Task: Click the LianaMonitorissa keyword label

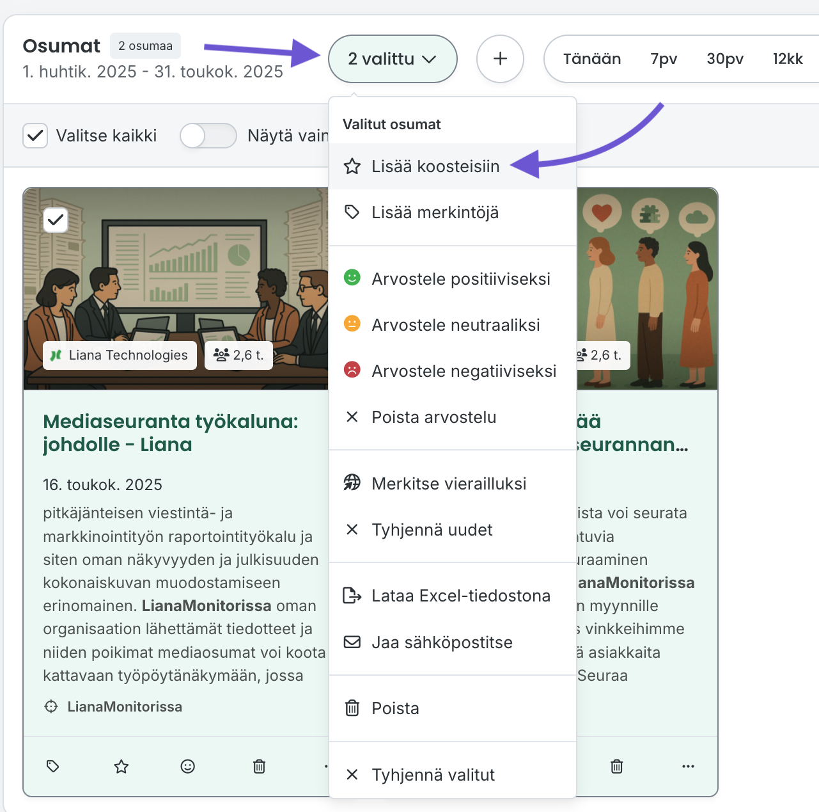Action: [x=125, y=707]
